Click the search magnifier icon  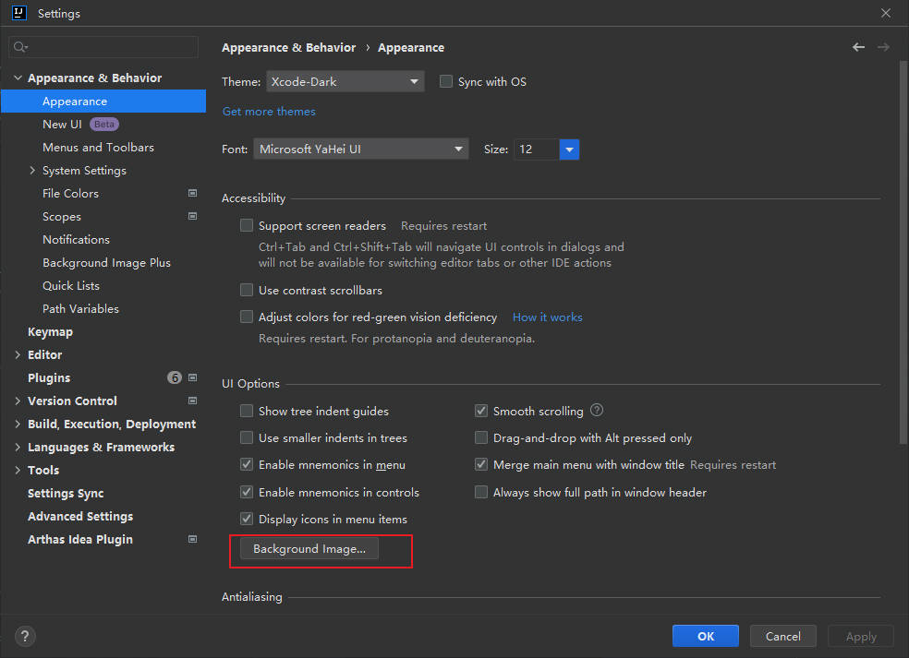click(x=20, y=47)
